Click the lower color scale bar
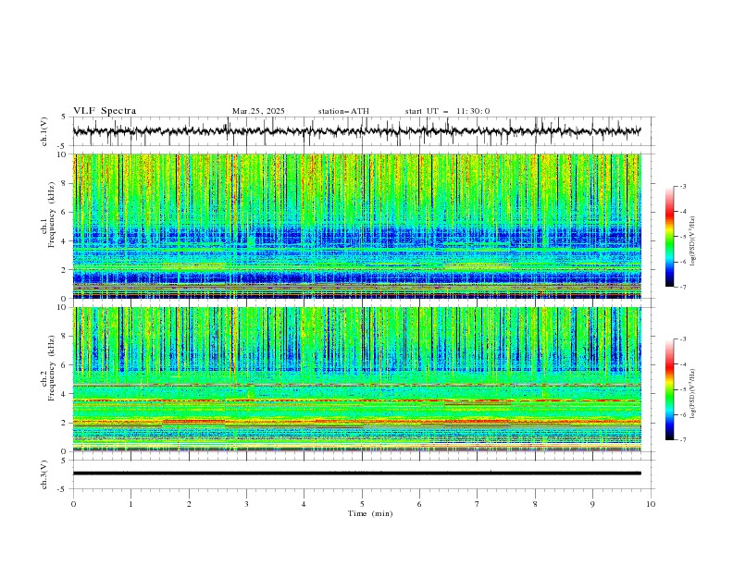Image resolution: width=733 pixels, height=566 pixels. (669, 389)
